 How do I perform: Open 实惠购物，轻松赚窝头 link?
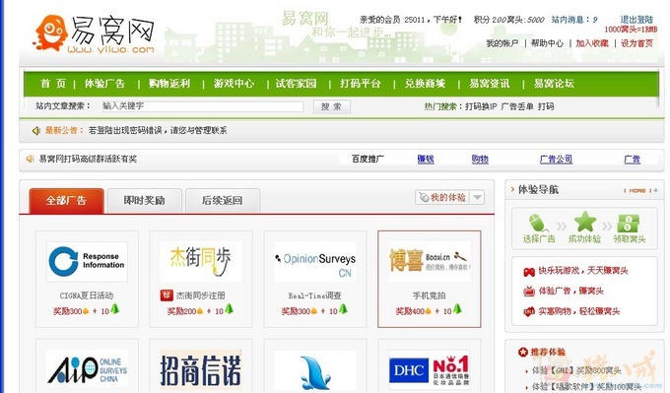pos(578,311)
